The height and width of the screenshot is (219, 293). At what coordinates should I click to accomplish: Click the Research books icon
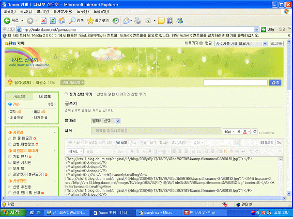pos(170,21)
